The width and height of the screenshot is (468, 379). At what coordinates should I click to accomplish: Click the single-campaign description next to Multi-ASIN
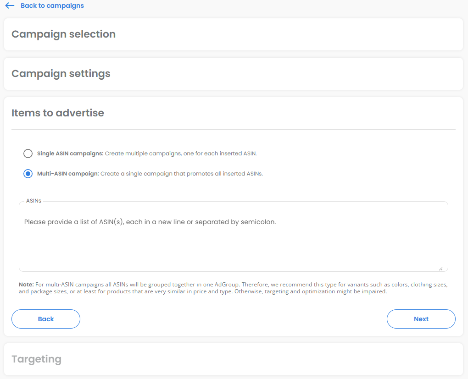point(182,174)
